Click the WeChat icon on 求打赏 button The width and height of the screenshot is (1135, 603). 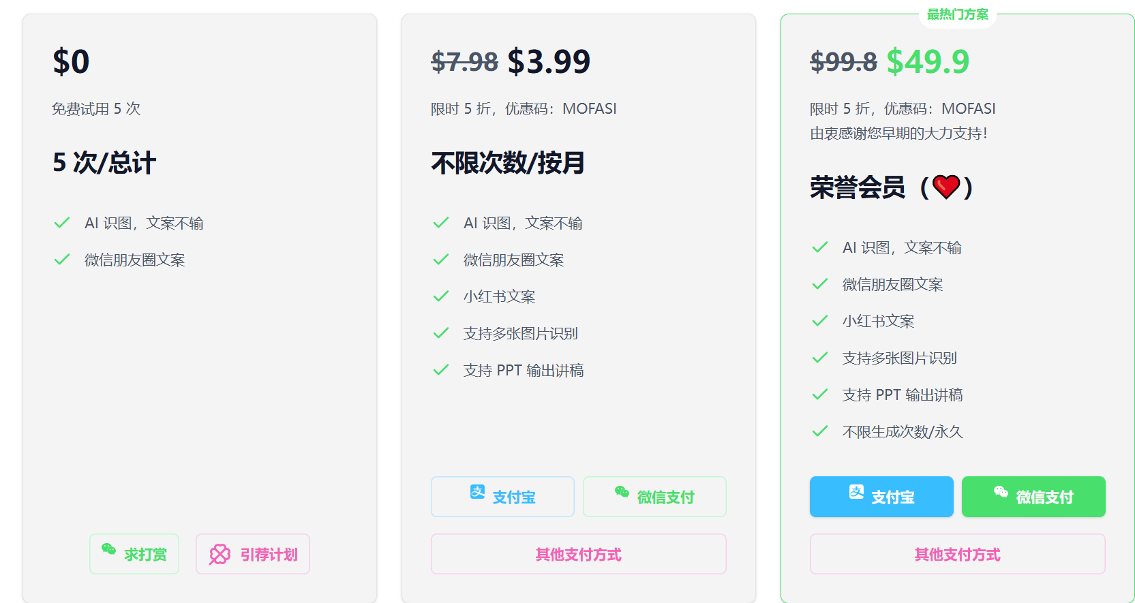click(x=108, y=549)
